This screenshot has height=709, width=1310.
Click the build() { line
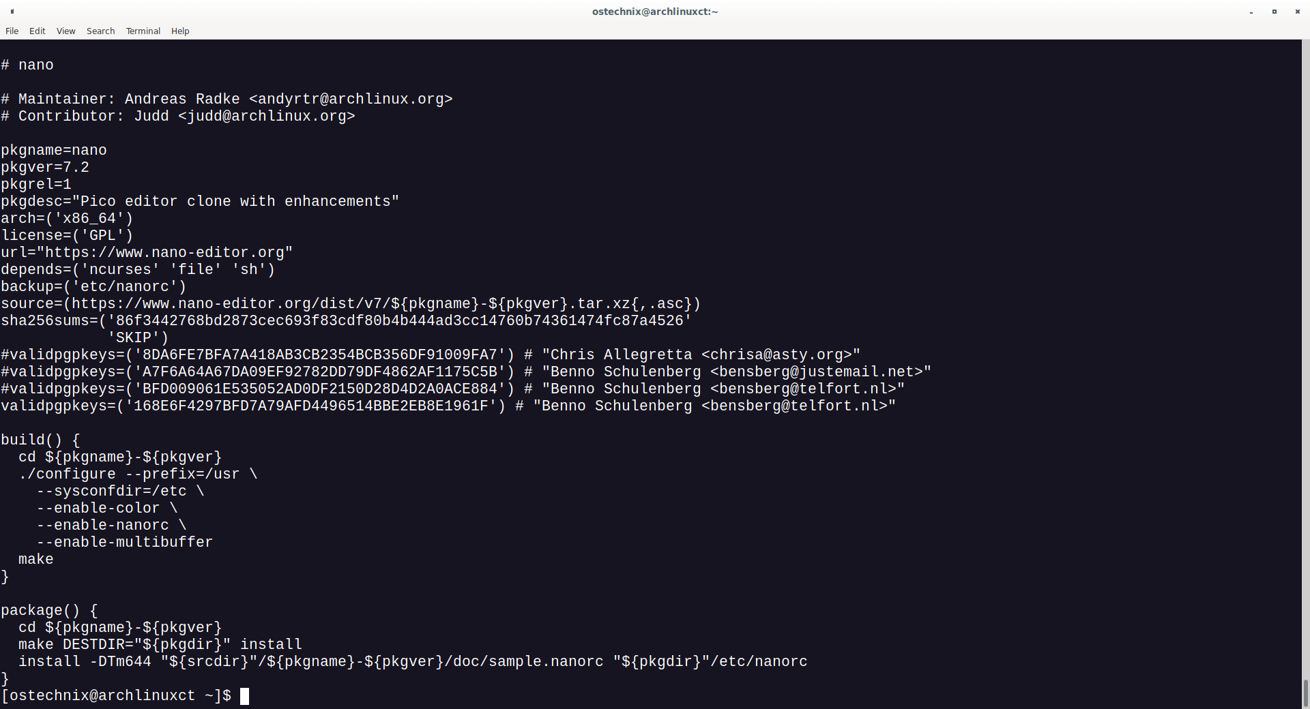pos(40,440)
